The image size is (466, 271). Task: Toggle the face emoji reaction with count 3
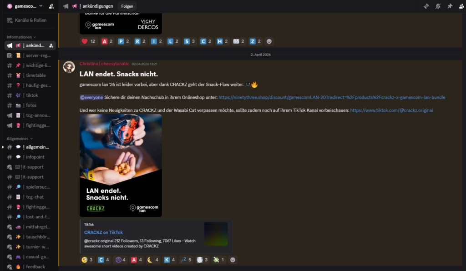87,260
